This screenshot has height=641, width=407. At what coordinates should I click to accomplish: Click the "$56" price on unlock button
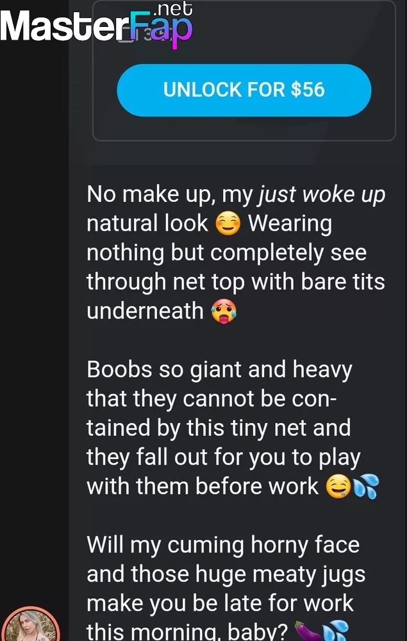click(308, 90)
